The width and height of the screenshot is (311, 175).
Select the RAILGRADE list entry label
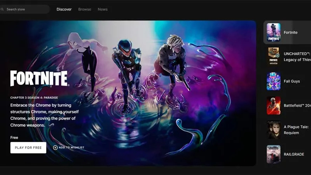click(x=294, y=154)
